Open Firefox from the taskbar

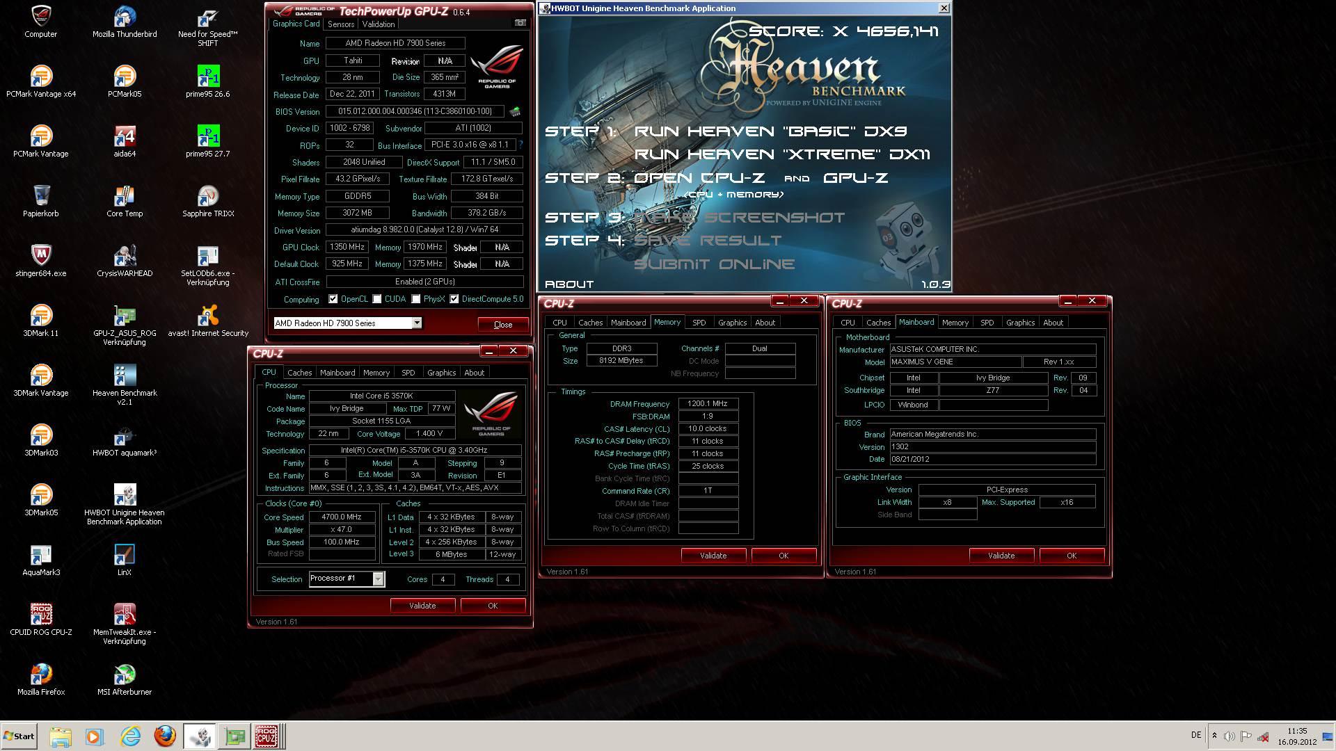coord(165,736)
